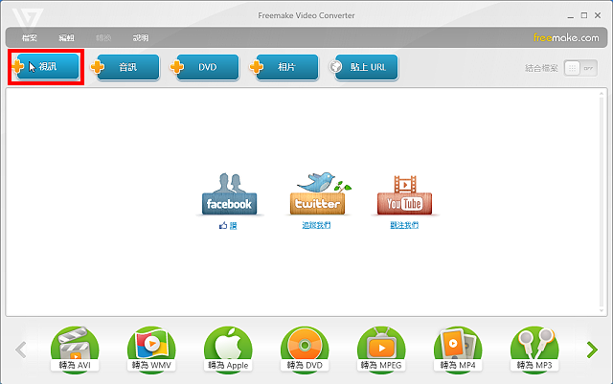The image size is (613, 384).
Task: Click the file list vertical scrollbar
Action: click(602, 202)
